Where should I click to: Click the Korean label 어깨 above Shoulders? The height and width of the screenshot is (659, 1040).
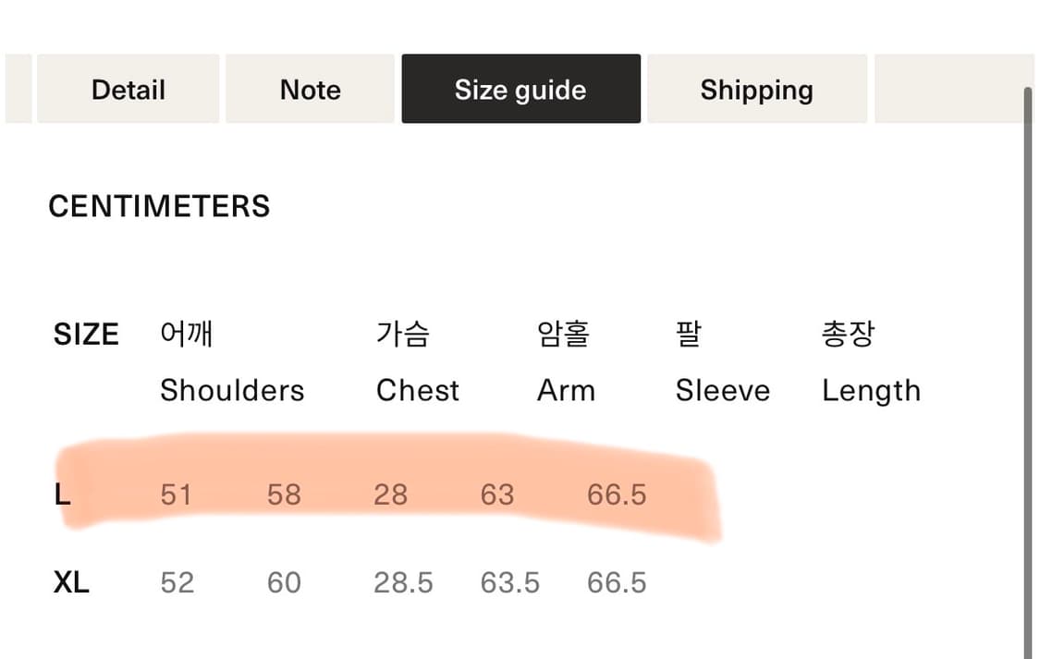point(187,334)
